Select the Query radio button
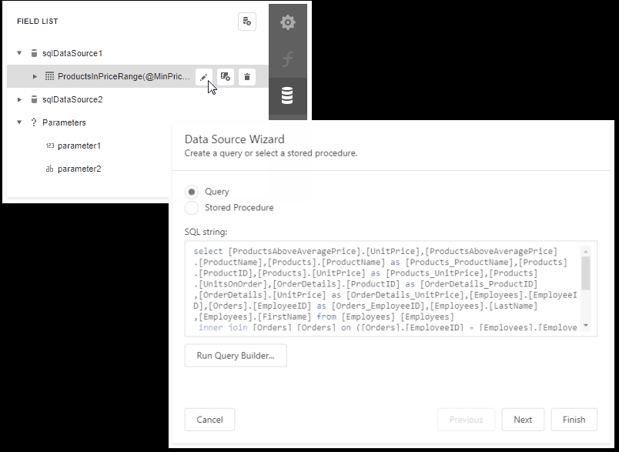The image size is (619, 452). [193, 191]
